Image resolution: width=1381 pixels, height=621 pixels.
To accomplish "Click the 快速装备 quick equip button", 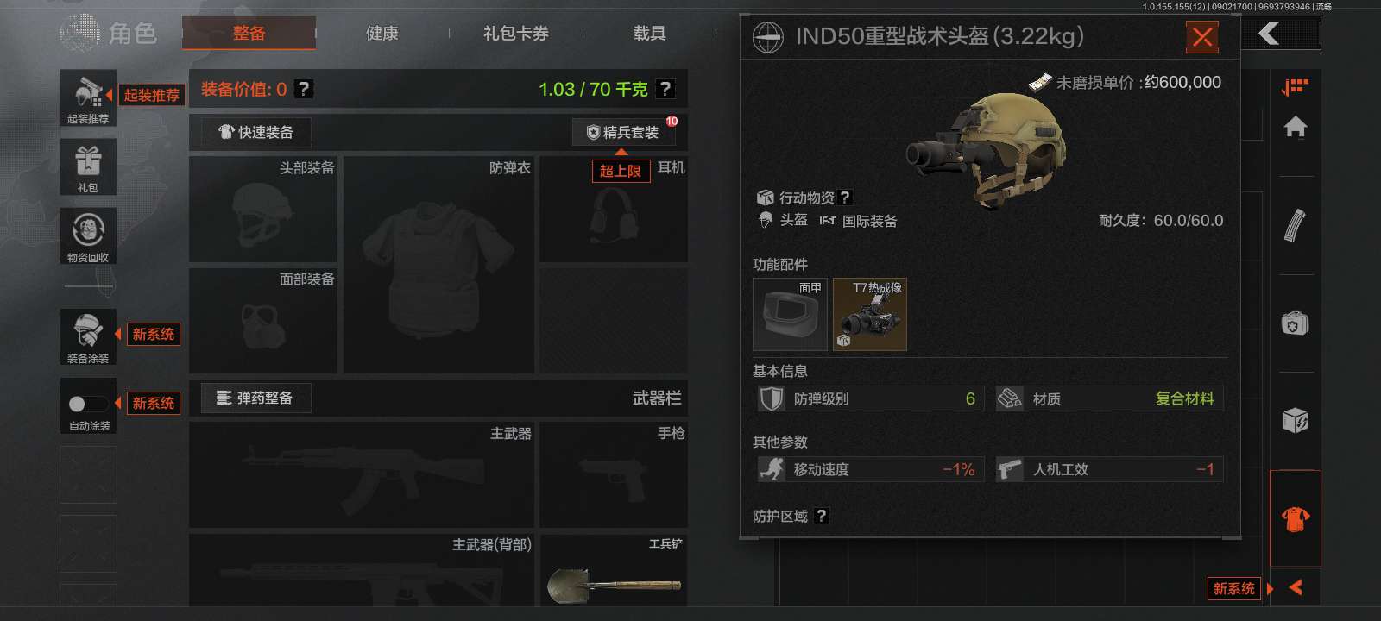I will [255, 132].
